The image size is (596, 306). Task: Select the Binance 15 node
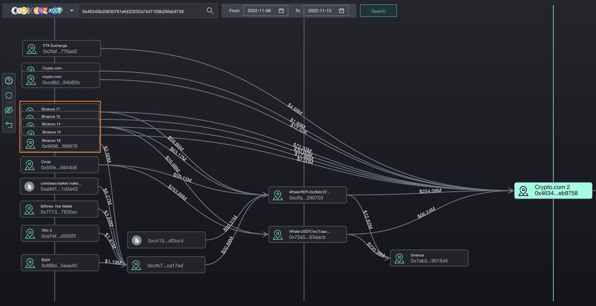coord(61,131)
